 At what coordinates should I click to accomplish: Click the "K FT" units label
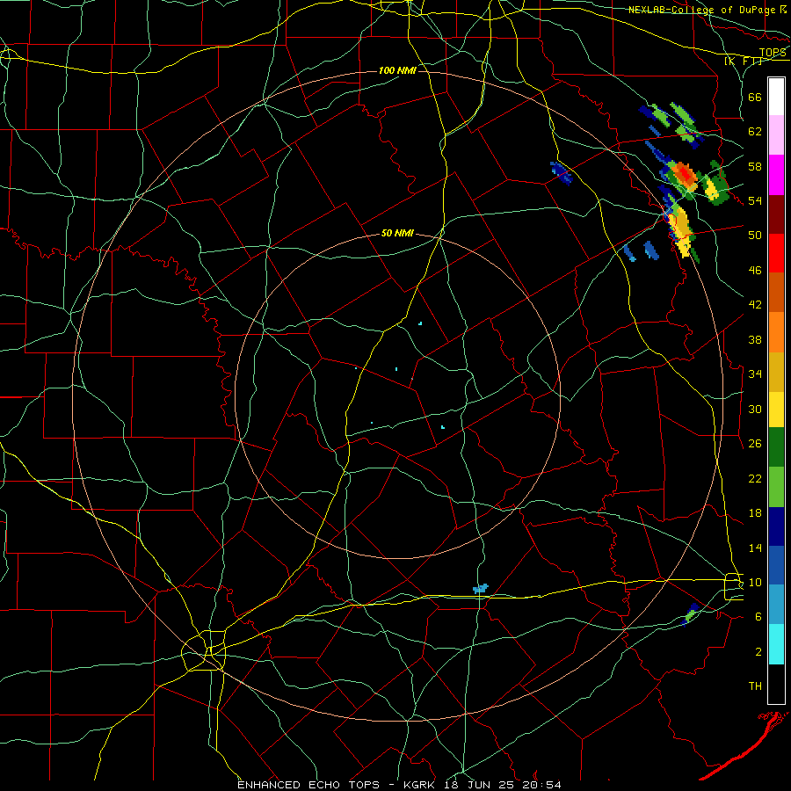(744, 62)
